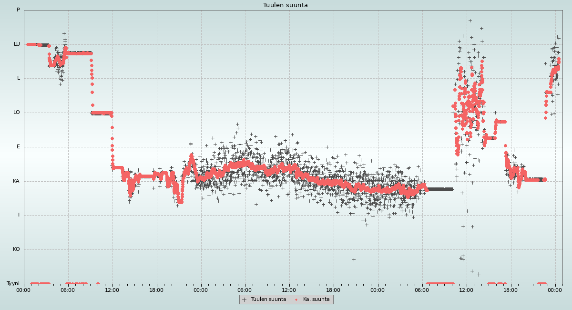Select the 'I' label on the y-axis
Image resolution: width=572 pixels, height=310 pixels.
click(19, 215)
